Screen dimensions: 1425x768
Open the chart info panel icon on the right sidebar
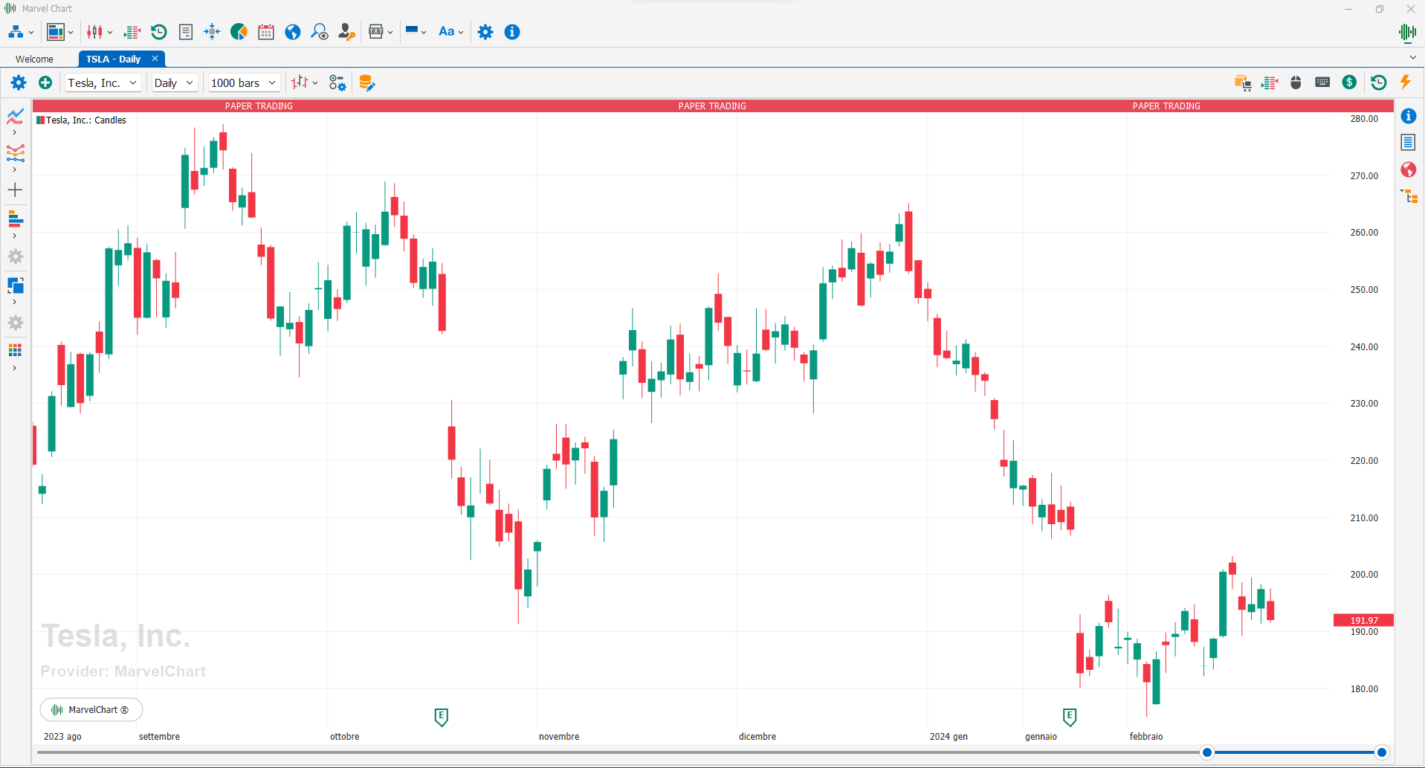click(1409, 116)
